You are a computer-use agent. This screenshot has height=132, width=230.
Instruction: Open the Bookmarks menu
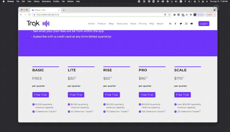(46, 2)
